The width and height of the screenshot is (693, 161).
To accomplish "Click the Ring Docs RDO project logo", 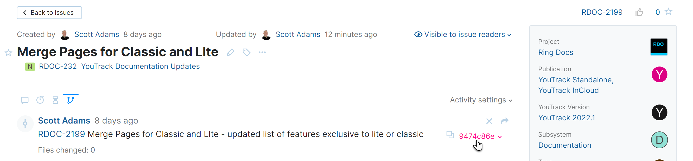I will click(658, 46).
